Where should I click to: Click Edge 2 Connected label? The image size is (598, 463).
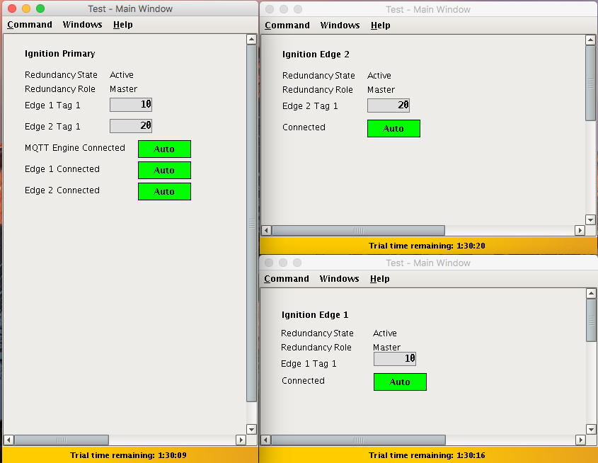62,190
